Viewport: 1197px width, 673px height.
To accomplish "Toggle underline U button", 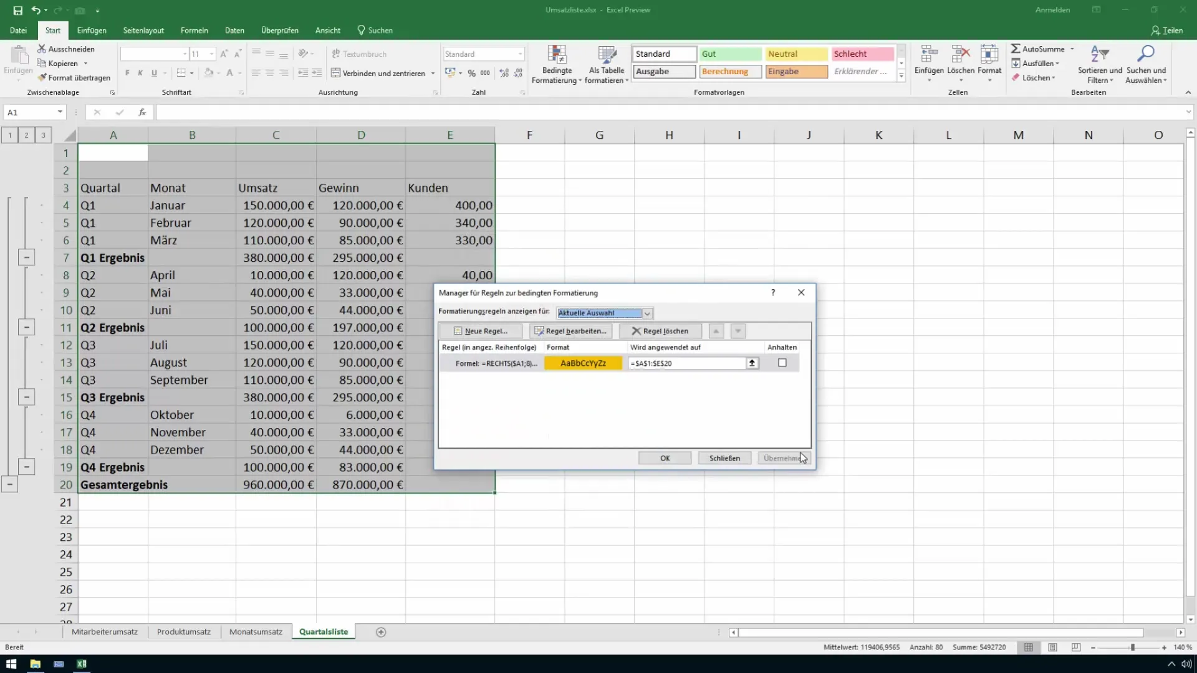I will (x=154, y=73).
